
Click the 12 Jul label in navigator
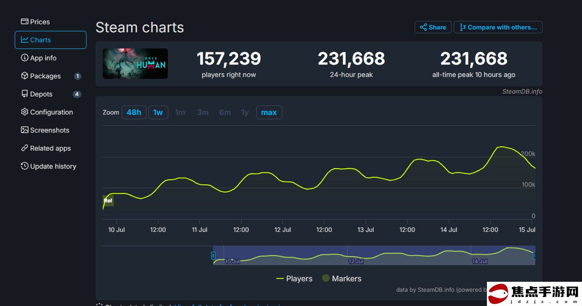[356, 261]
